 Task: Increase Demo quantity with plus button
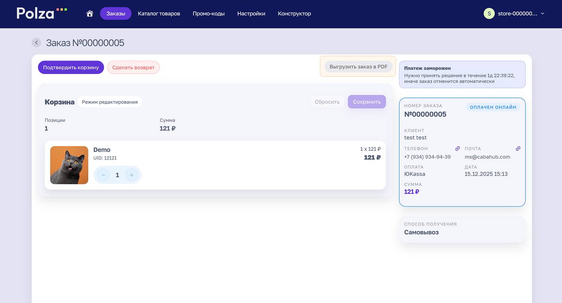coord(132,175)
